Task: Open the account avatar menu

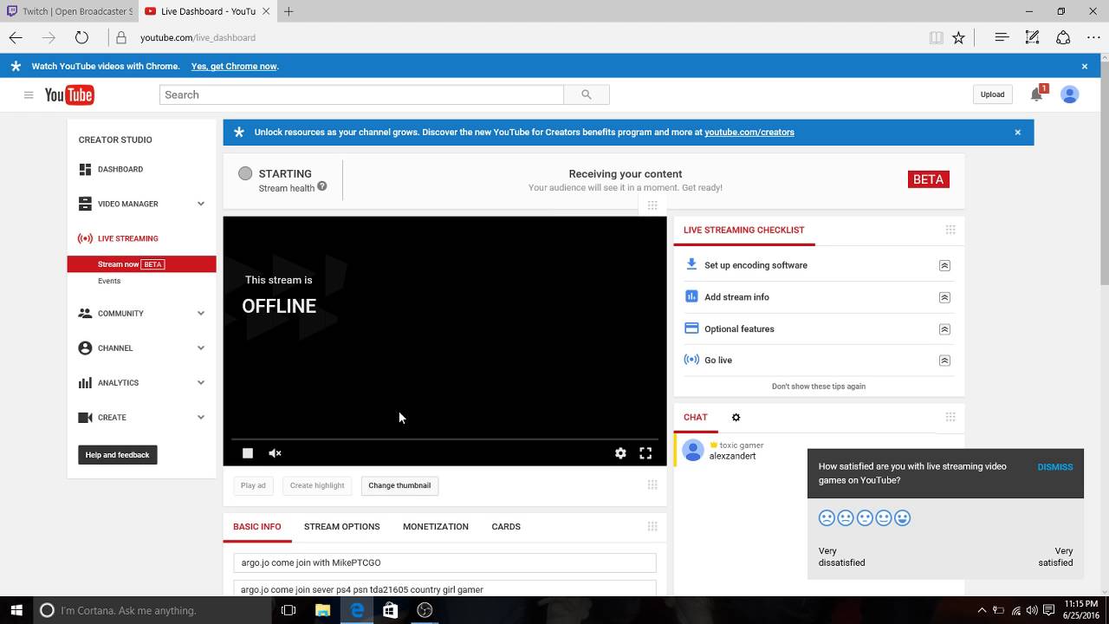Action: (x=1070, y=94)
